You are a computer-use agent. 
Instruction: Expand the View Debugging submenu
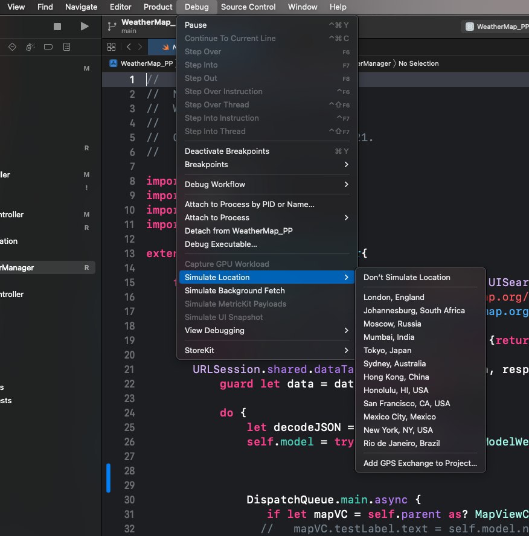(267, 330)
